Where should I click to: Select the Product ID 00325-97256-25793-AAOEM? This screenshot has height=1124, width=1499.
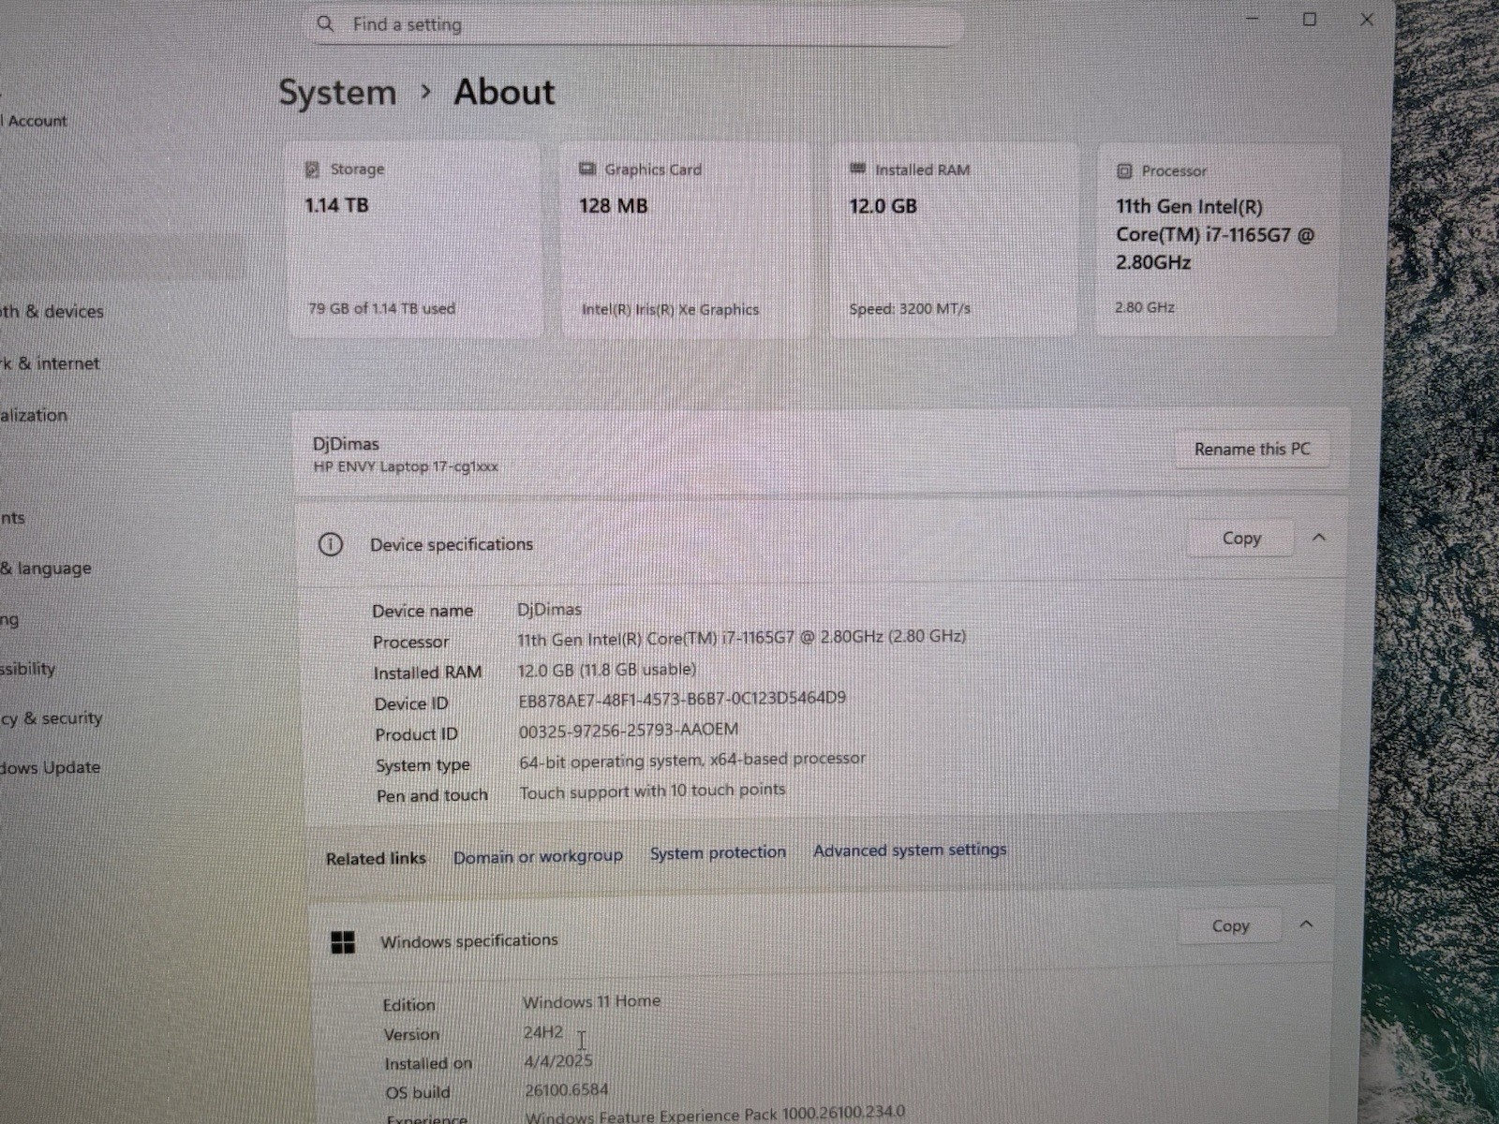[629, 730]
